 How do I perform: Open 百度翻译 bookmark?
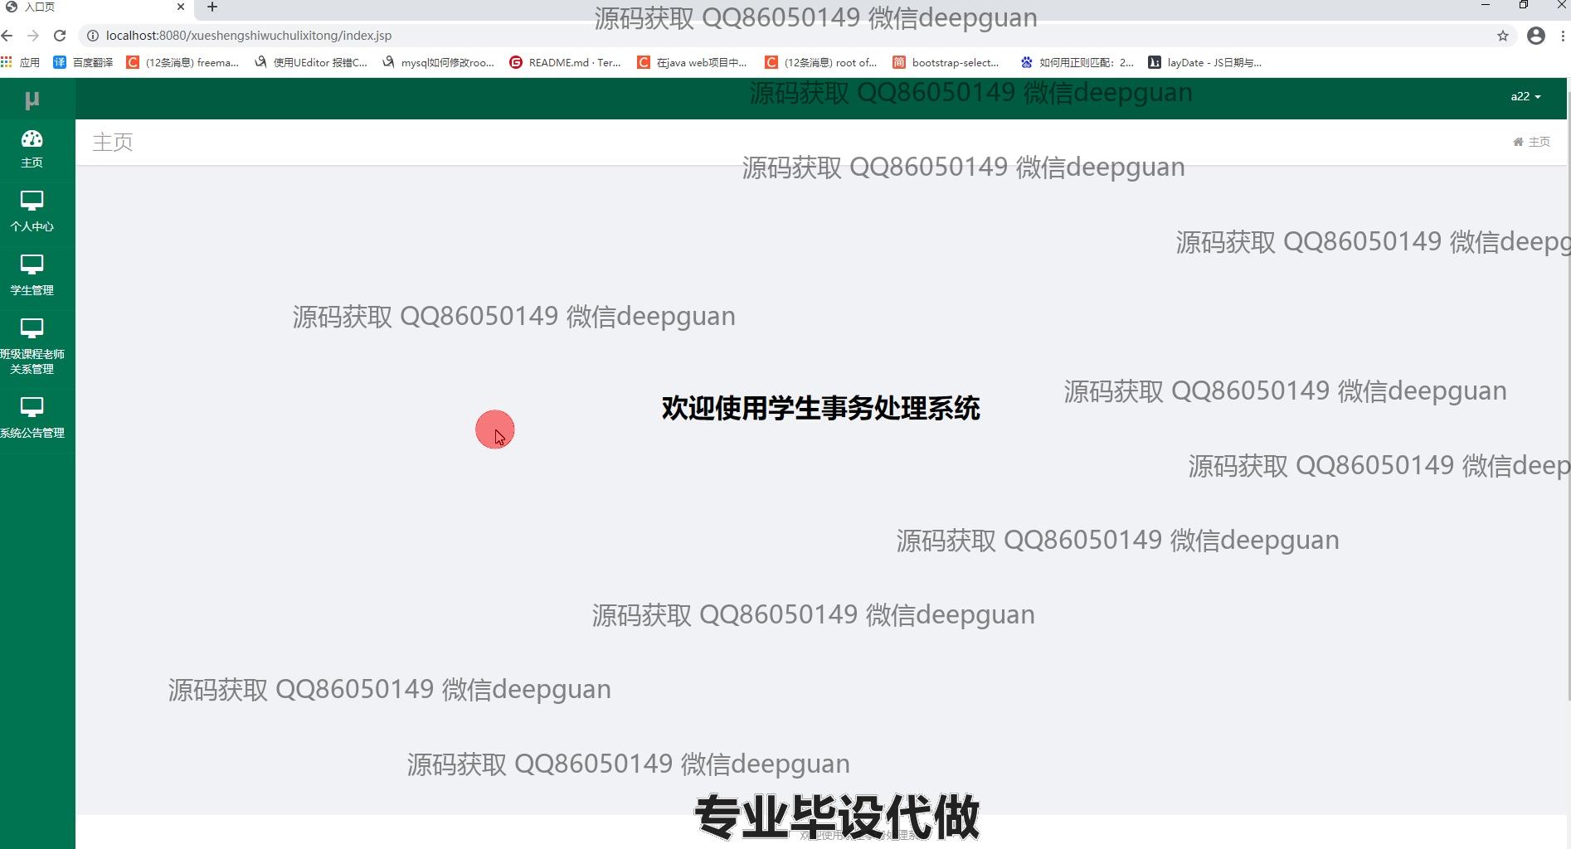[x=83, y=62]
